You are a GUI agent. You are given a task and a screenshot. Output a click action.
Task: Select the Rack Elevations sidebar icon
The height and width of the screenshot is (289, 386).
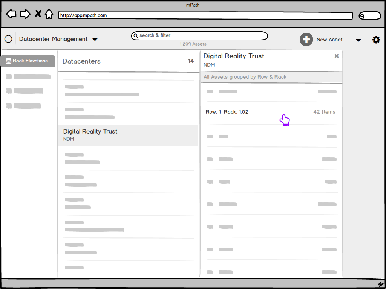[x=27, y=61]
